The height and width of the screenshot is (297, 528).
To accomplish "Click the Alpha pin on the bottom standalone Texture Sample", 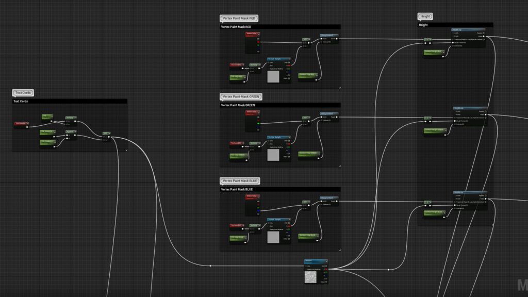I will coord(326,278).
